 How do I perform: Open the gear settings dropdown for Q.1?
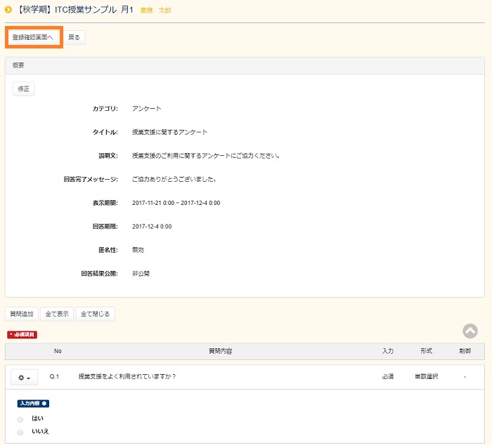pos(24,377)
